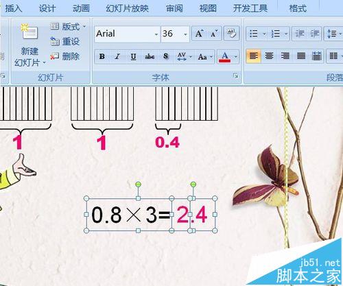Click the left green rotation handle
This screenshot has width=343, height=286.
coord(138,184)
